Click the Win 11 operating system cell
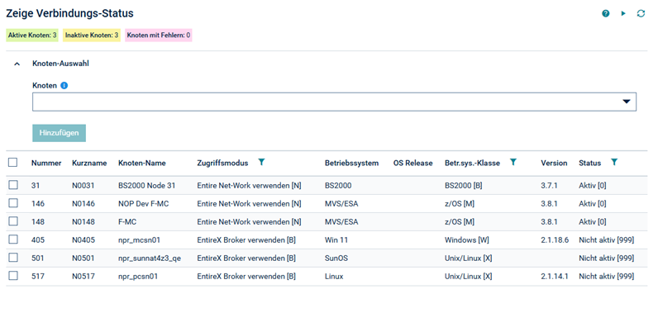The width and height of the screenshot is (658, 313). 336,240
